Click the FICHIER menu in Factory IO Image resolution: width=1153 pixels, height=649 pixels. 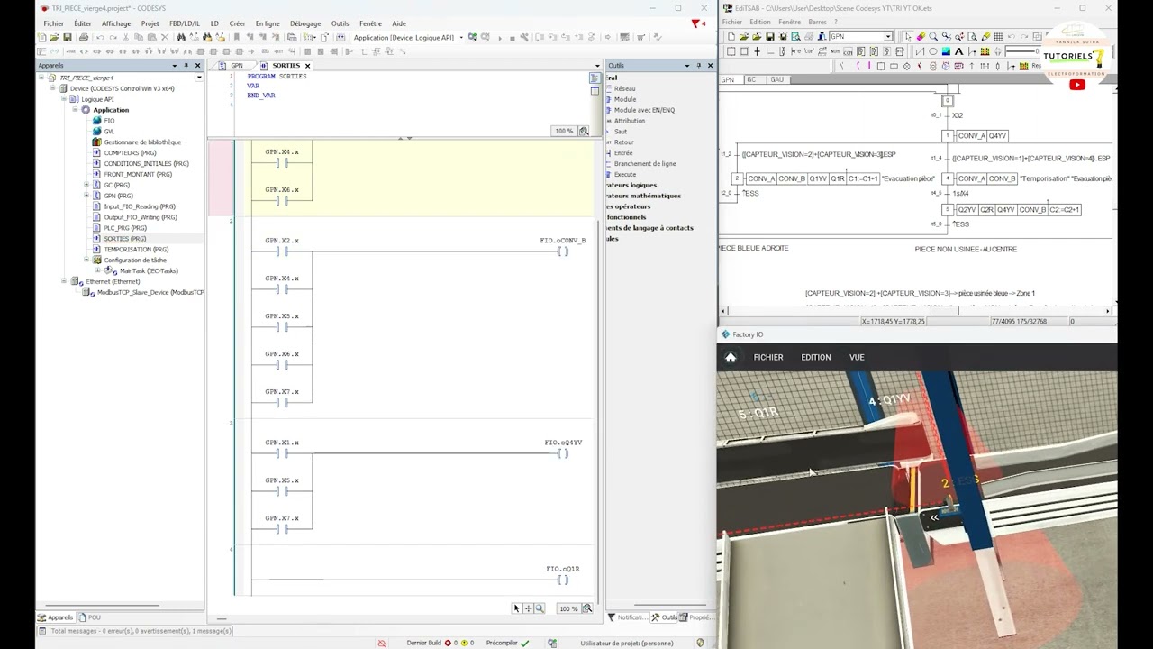768,358
